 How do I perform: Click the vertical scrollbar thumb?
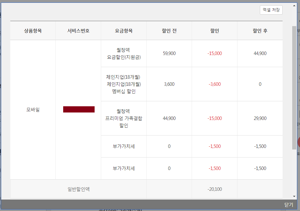(x=294, y=87)
